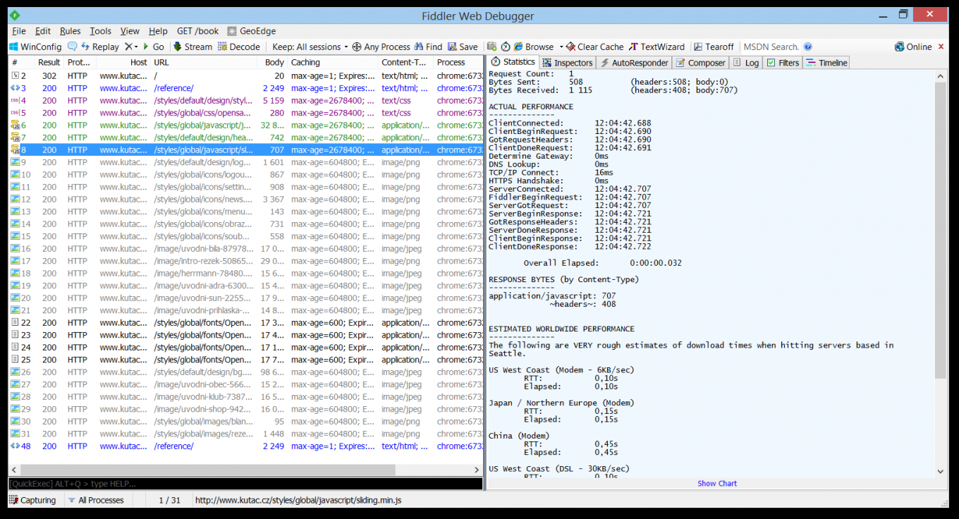Open the Edit menu
Viewport: 959px width, 519px height.
coord(43,31)
